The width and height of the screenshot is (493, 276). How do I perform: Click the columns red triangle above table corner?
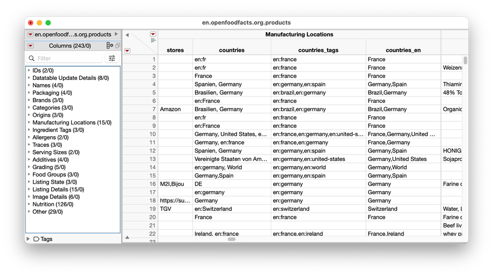coord(153,34)
